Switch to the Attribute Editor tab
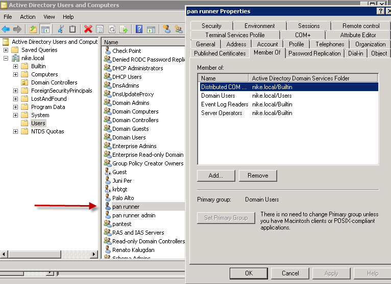The image size is (391, 284). [358, 35]
